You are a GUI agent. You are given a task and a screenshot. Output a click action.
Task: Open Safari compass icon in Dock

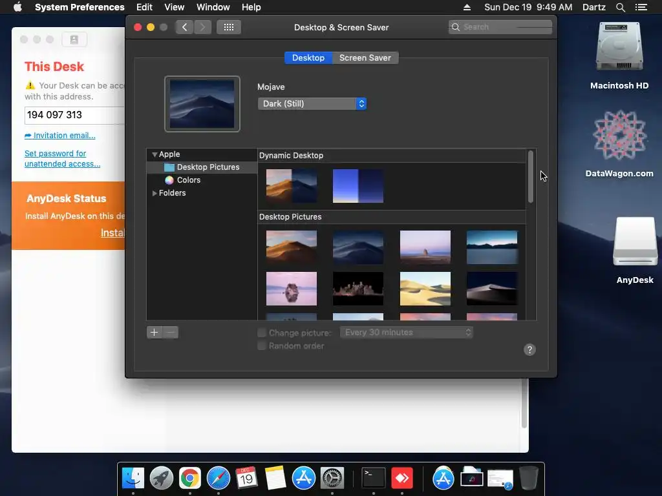point(219,478)
